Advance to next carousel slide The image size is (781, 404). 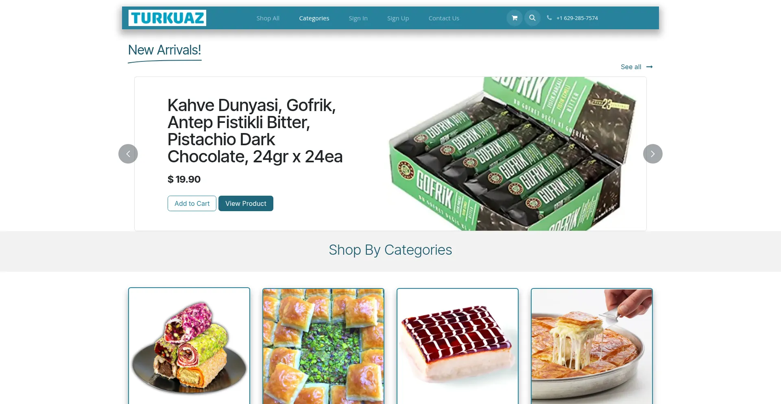(x=652, y=154)
